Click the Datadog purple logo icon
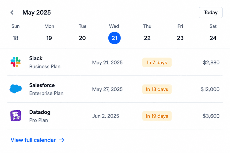 pyautogui.click(x=16, y=116)
